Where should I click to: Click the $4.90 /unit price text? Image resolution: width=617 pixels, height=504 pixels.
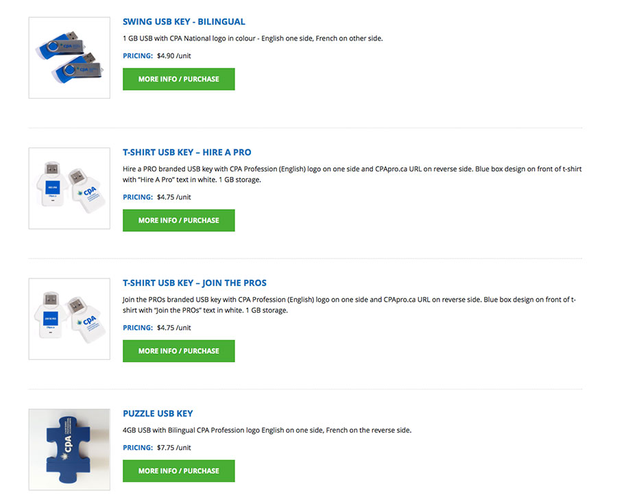point(174,56)
